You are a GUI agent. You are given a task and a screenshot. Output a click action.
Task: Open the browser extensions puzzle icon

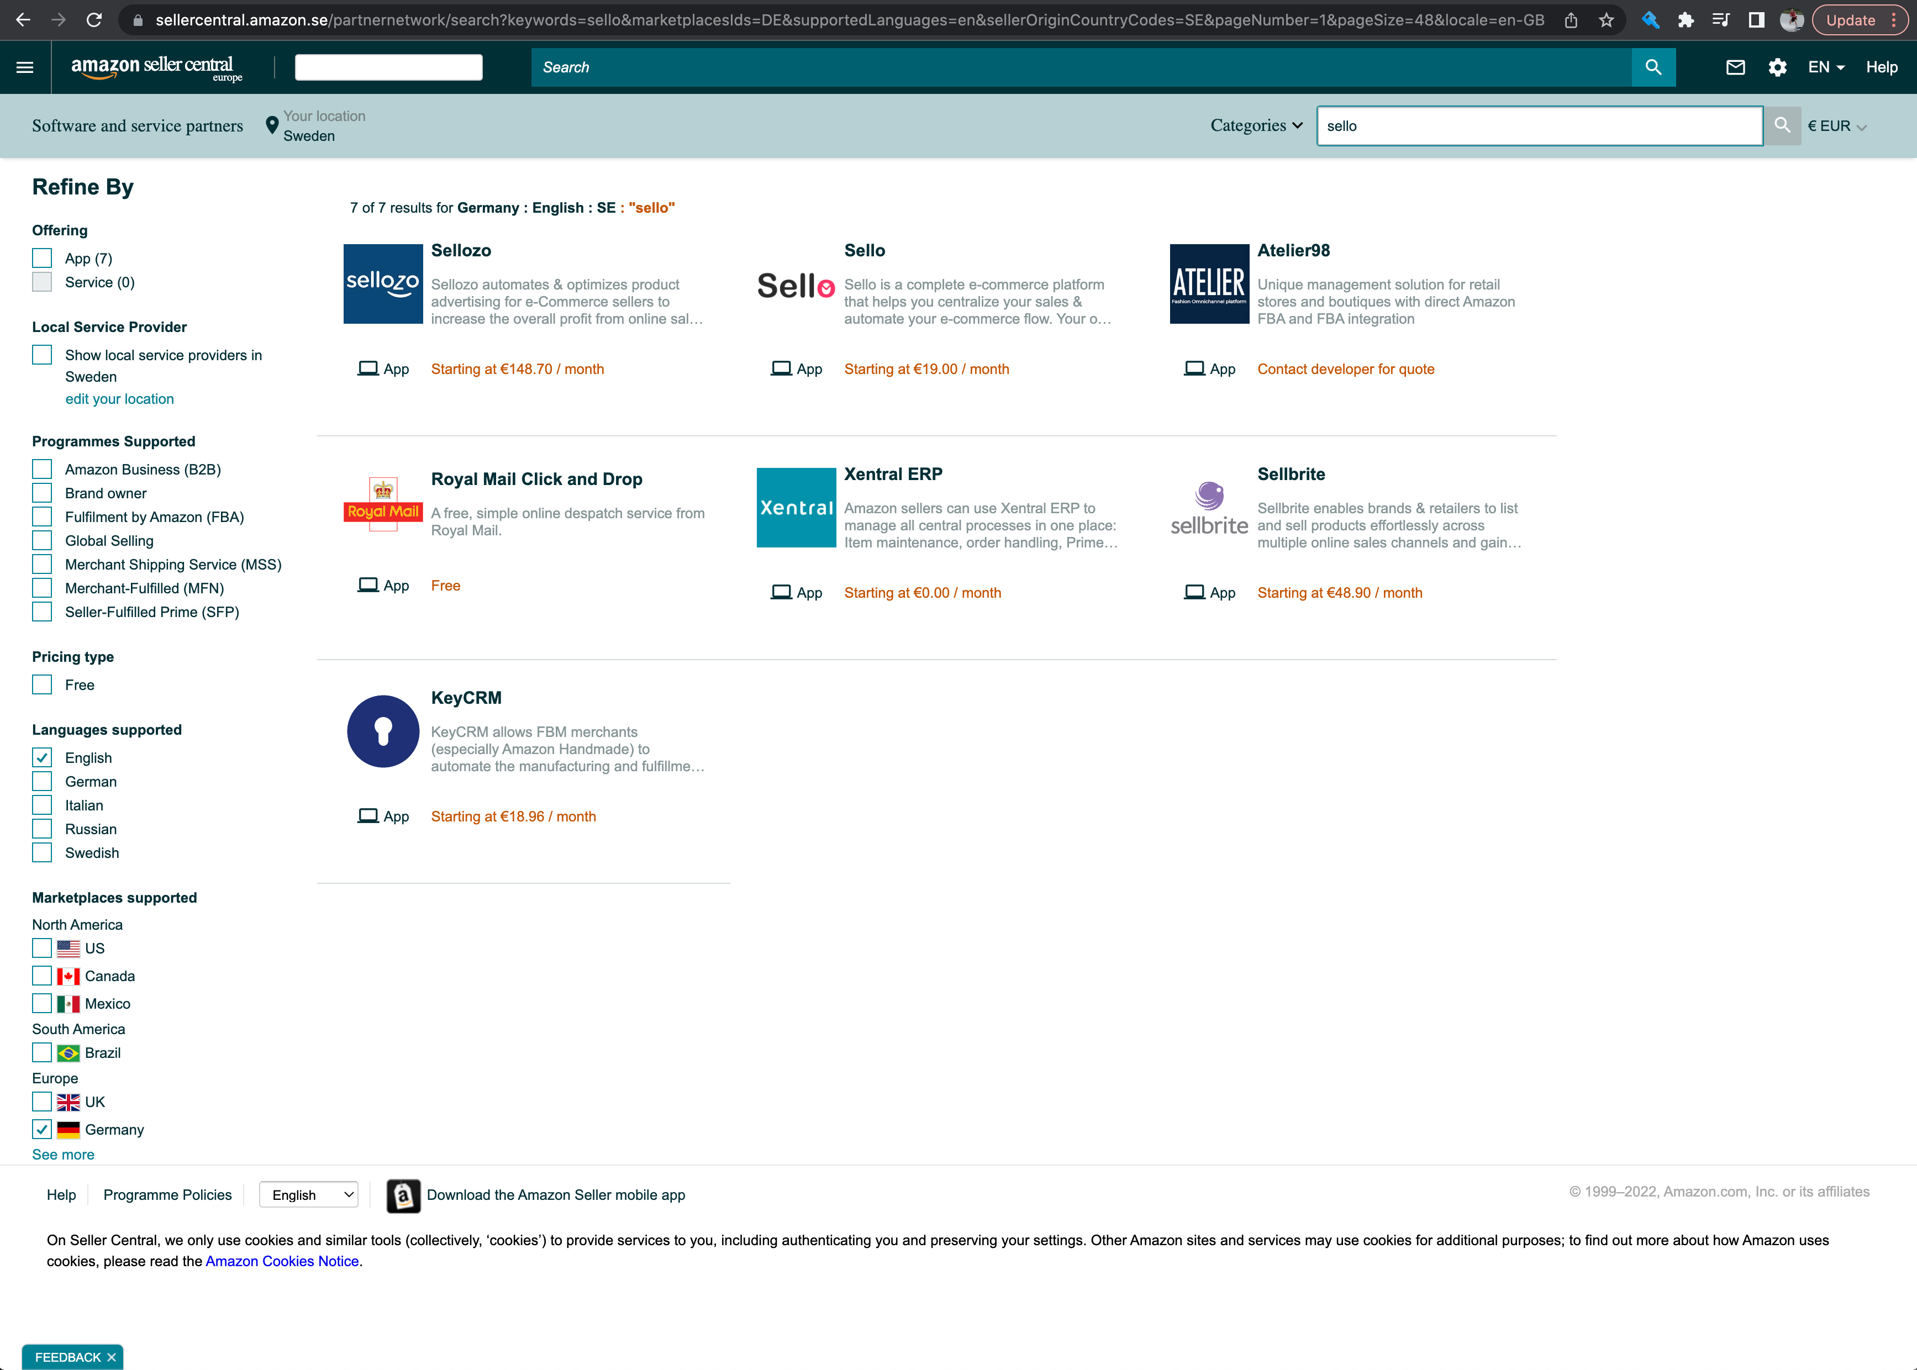click(x=1686, y=19)
